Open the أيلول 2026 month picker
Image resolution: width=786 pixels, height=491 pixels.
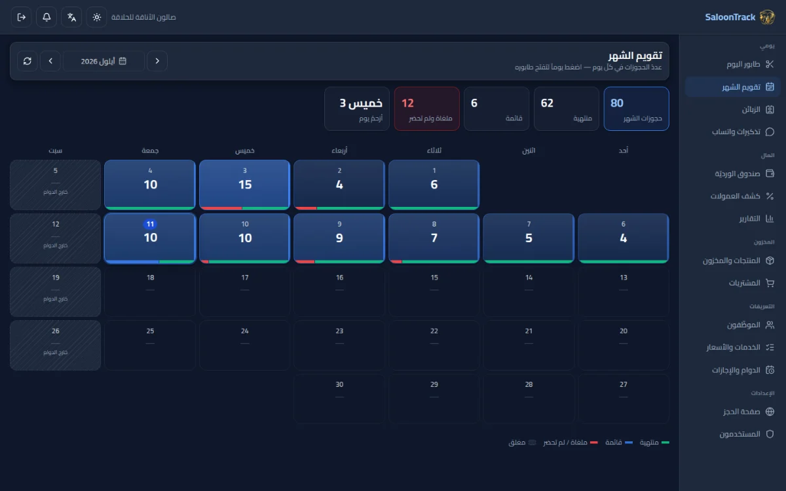pyautogui.click(x=103, y=61)
